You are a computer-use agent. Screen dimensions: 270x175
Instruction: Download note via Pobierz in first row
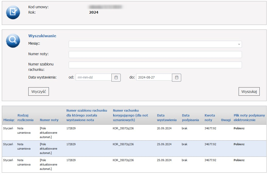tap(239, 128)
